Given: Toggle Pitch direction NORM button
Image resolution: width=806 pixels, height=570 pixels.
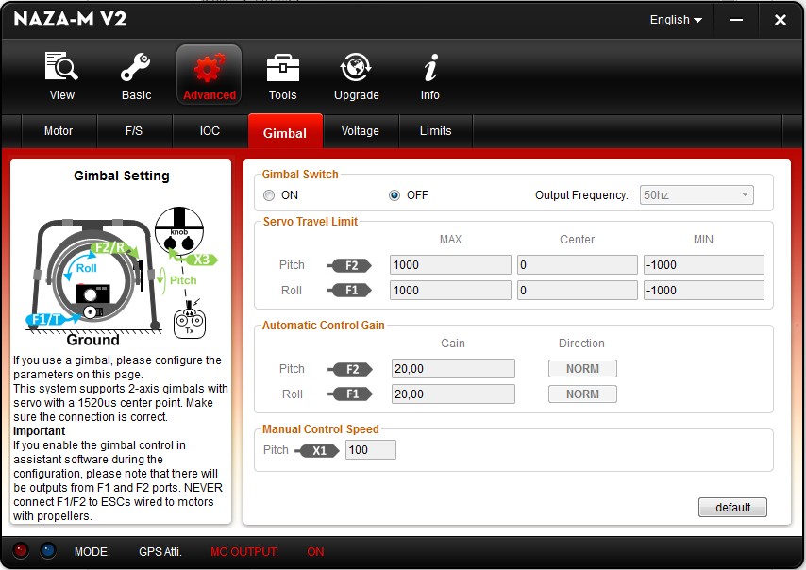Looking at the screenshot, I should click(582, 369).
